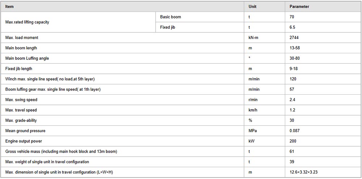Click the 12.6×3.32×3.23 dimension value
The height and width of the screenshot is (179, 362).
[304, 172]
